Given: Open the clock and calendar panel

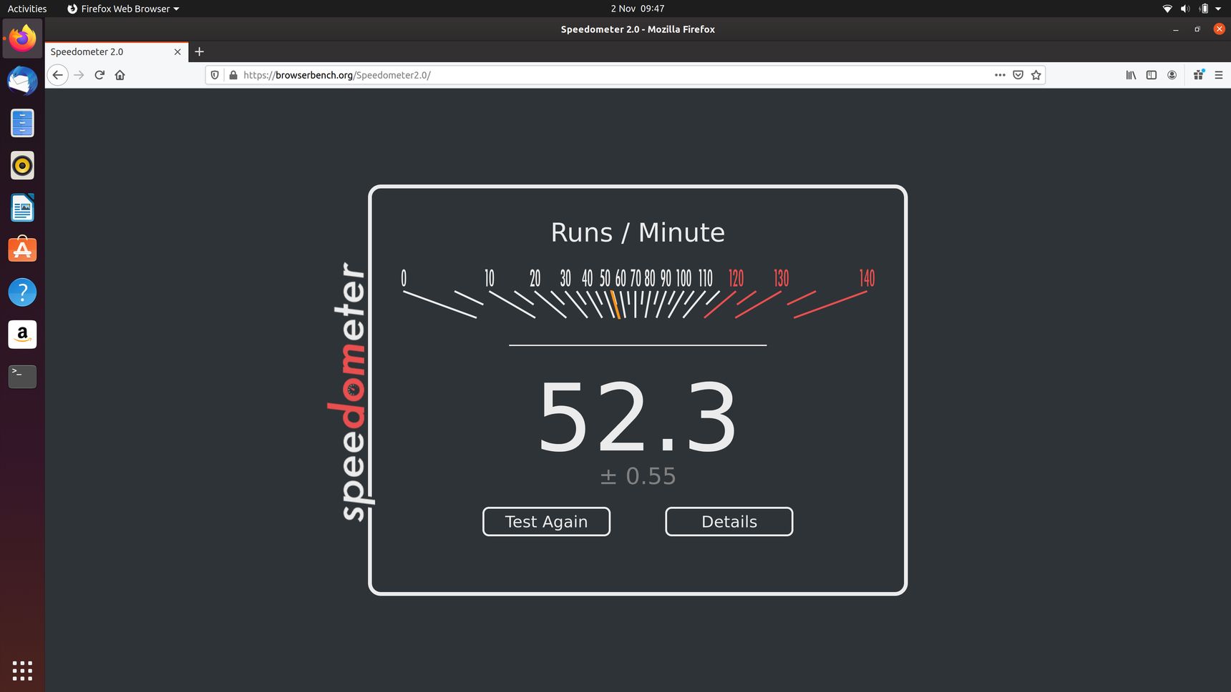Looking at the screenshot, I should pyautogui.click(x=637, y=9).
